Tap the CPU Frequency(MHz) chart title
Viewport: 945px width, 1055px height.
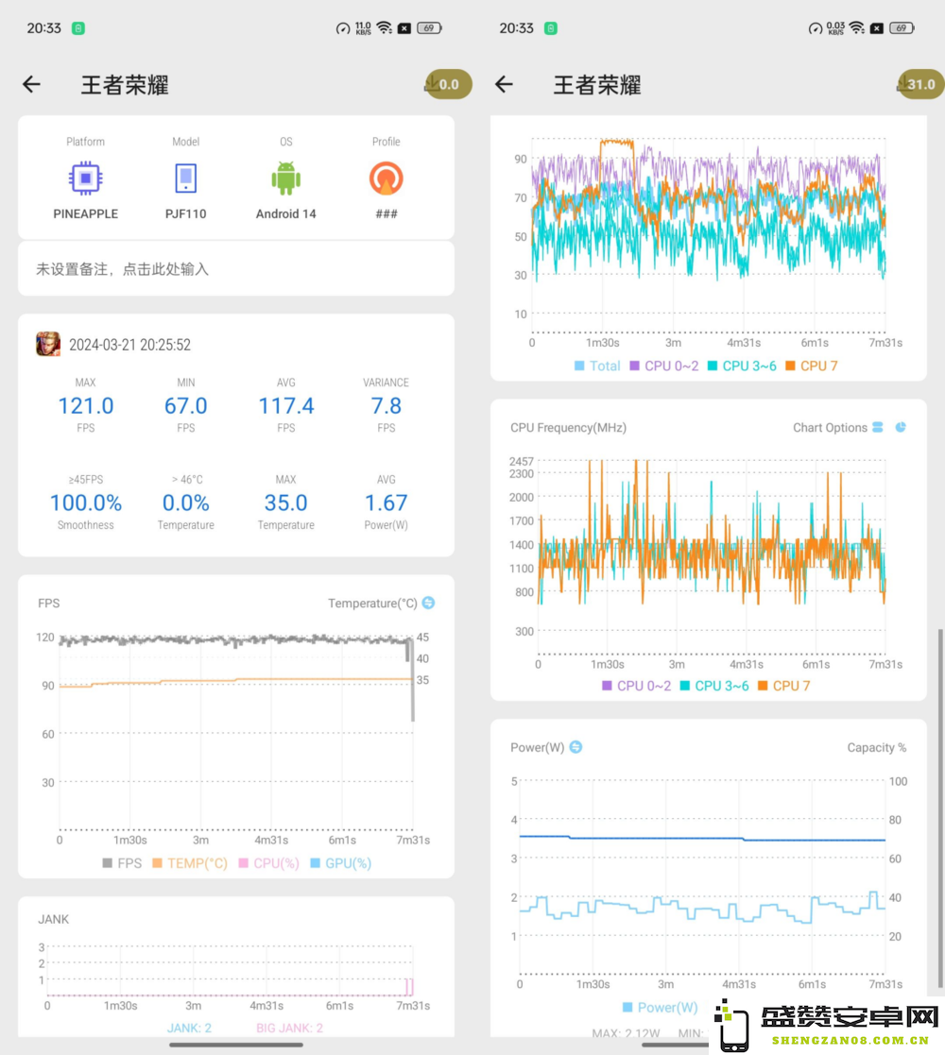tap(568, 427)
